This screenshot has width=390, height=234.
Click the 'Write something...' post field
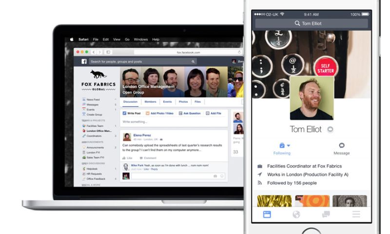174,122
